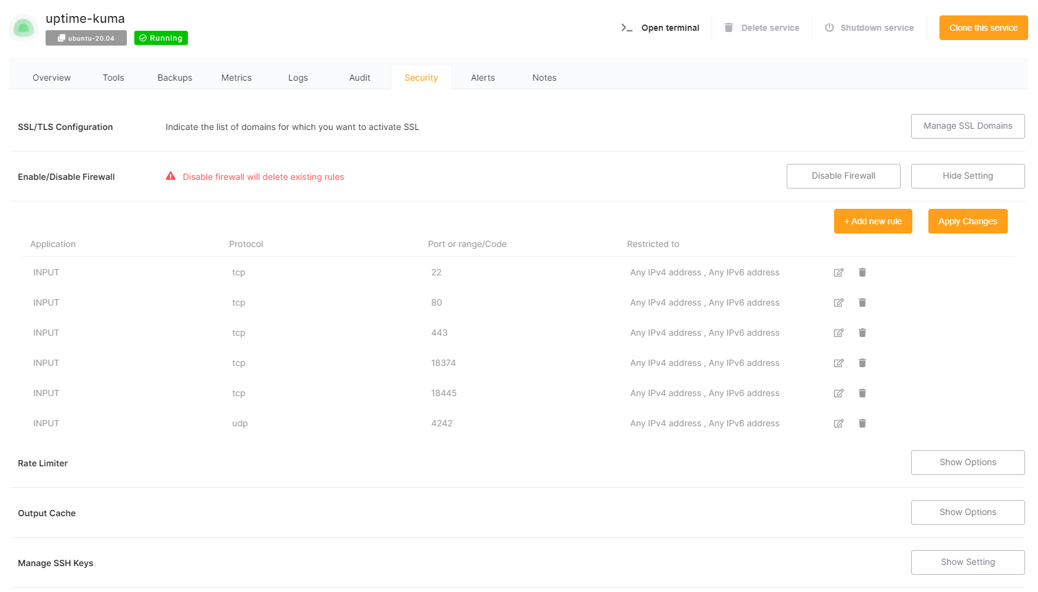This screenshot has height=592, width=1038.
Task: Show setting for Manage SSH Keys
Action: click(x=967, y=562)
